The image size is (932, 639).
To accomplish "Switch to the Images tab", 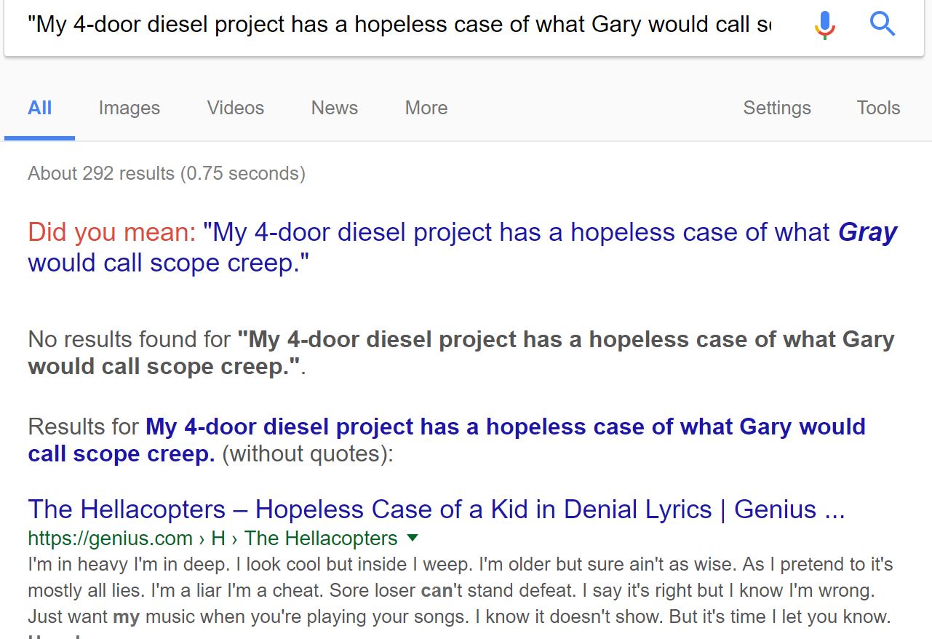I will pos(129,108).
